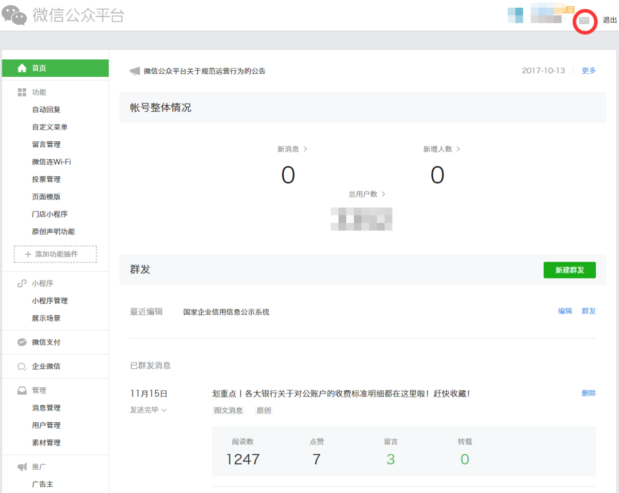Image resolution: width=619 pixels, height=493 pixels.
Task: Click the WeChat Pay icon
Action: click(22, 342)
